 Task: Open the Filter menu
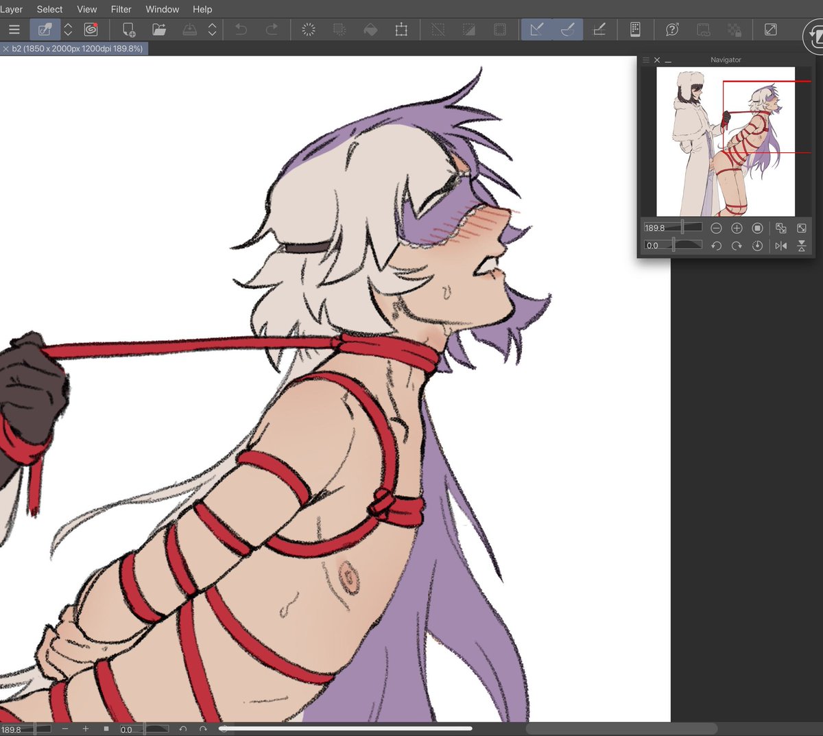(x=121, y=9)
